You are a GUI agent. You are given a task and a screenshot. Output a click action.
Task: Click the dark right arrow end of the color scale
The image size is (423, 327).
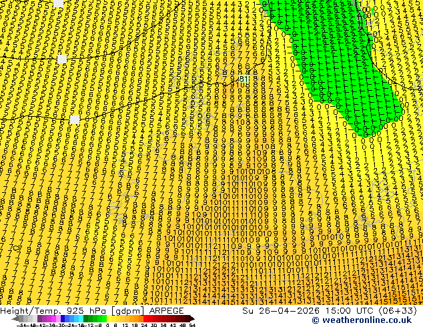[x=192, y=318]
